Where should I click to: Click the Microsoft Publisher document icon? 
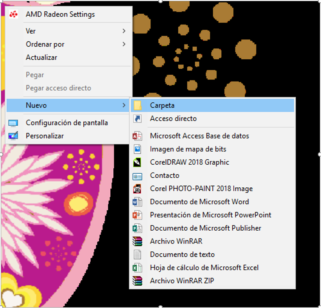137,228
